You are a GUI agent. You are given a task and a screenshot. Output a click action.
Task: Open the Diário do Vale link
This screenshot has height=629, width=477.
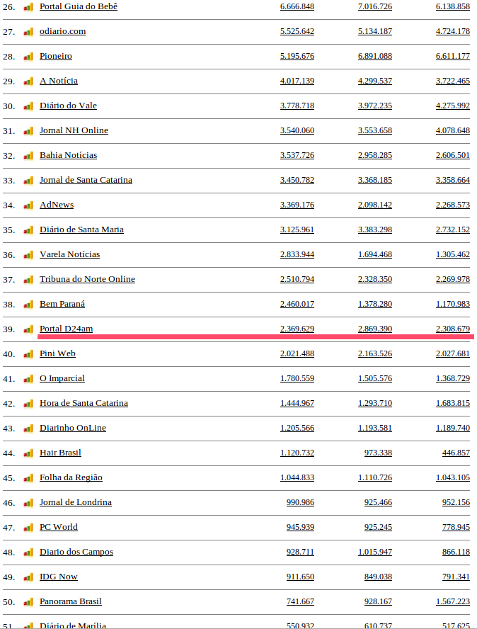click(68, 106)
